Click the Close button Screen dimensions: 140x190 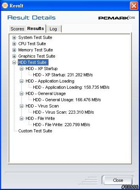click(118, 180)
